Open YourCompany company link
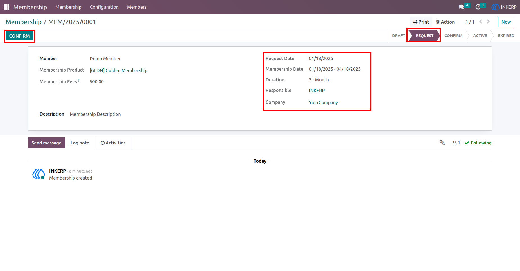 [x=323, y=102]
